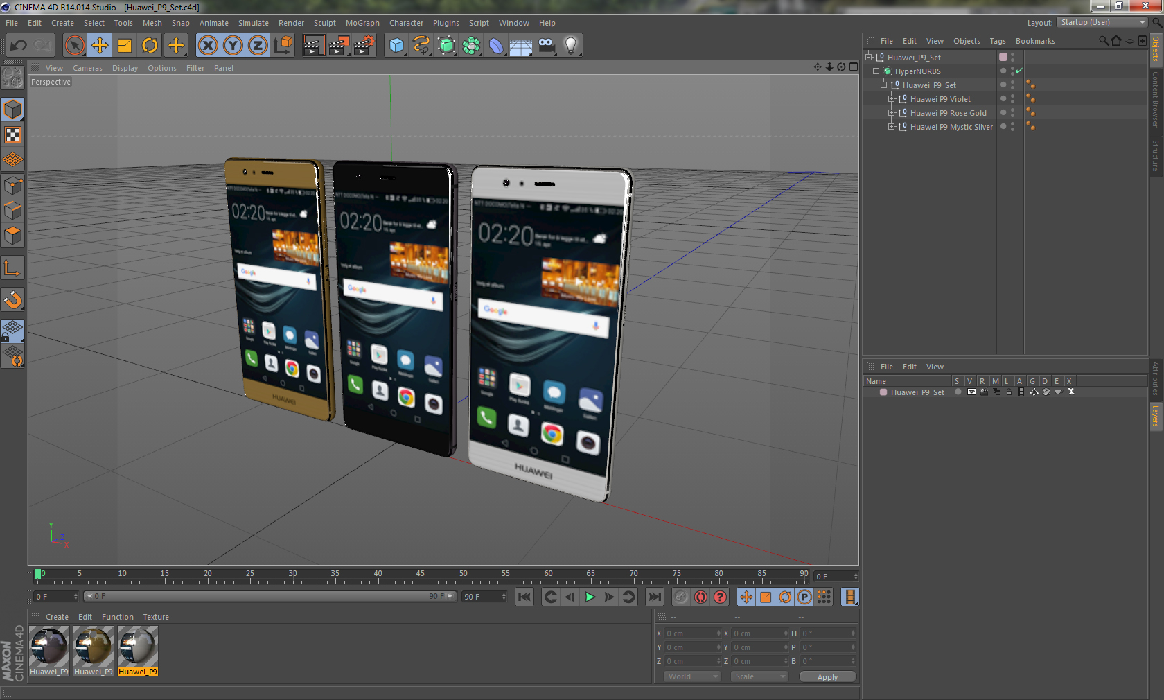Viewport: 1164px width, 700px height.
Task: Switch to Model mode
Action: 12,110
